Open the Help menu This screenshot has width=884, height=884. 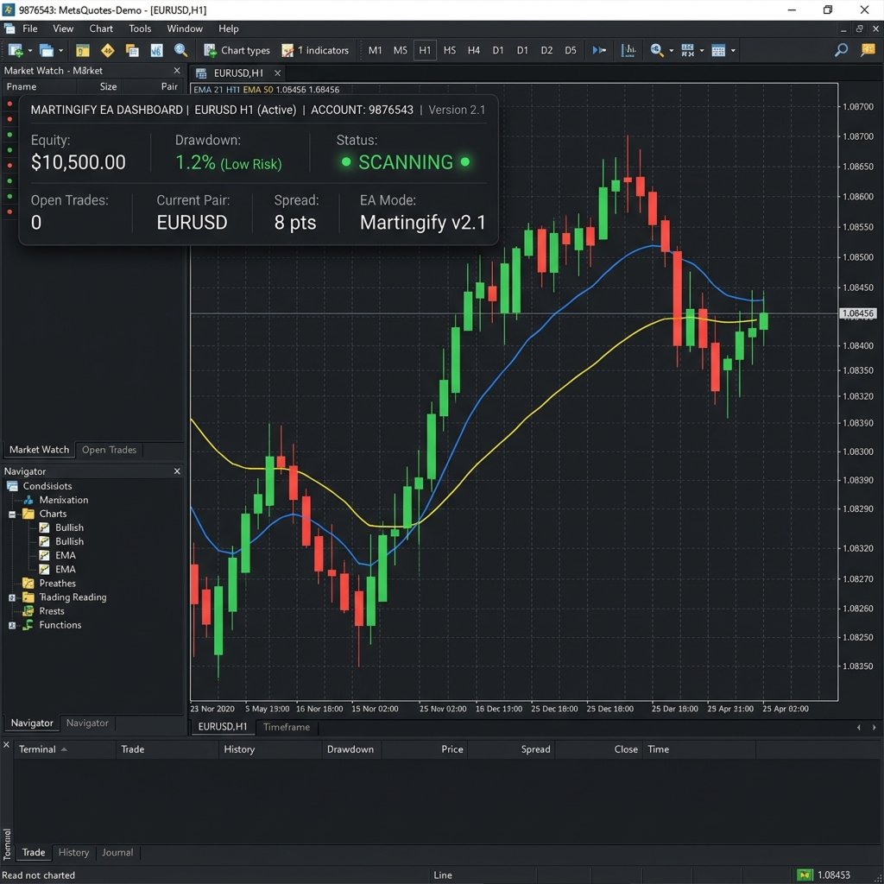click(228, 28)
